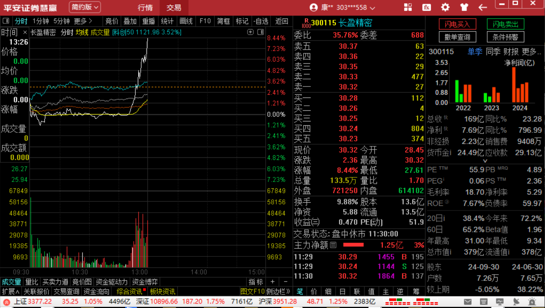Viewport: 545px width, 308px height.
Task: Expand the 更多 > period options
Action: (83, 21)
